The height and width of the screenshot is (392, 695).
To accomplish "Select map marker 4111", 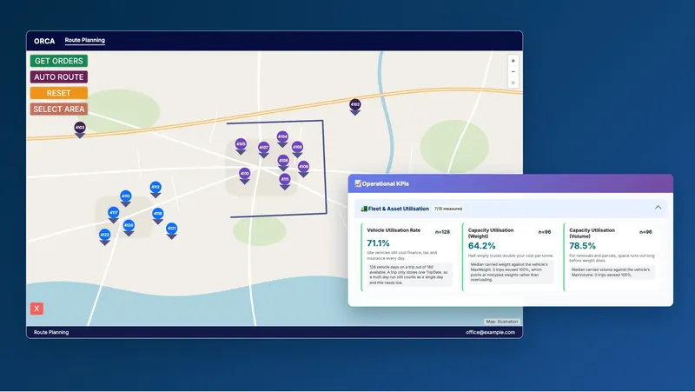I will click(285, 182).
